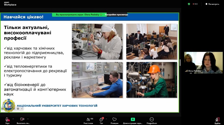Viewport: 224px width, 125px height.
Task: Click the Zoom Workplace logo
Action: tap(8, 3)
